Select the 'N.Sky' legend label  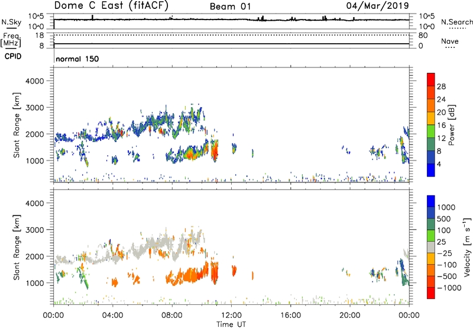click(11, 22)
